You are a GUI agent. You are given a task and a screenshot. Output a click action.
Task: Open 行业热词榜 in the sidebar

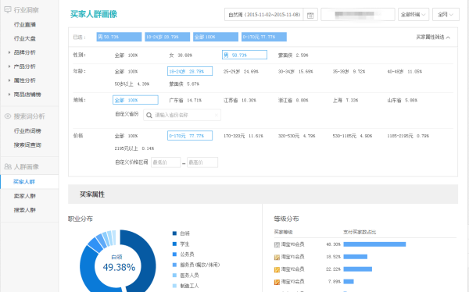coord(27,131)
